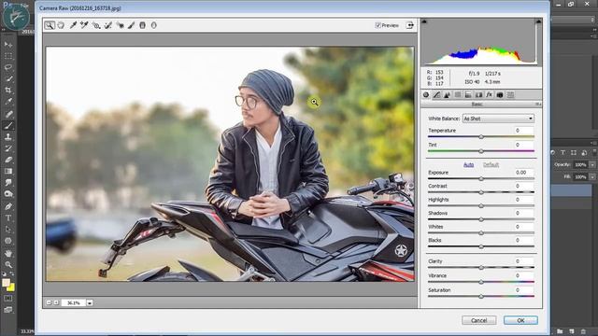Select Photoshop Gradient tool

(x=8, y=171)
